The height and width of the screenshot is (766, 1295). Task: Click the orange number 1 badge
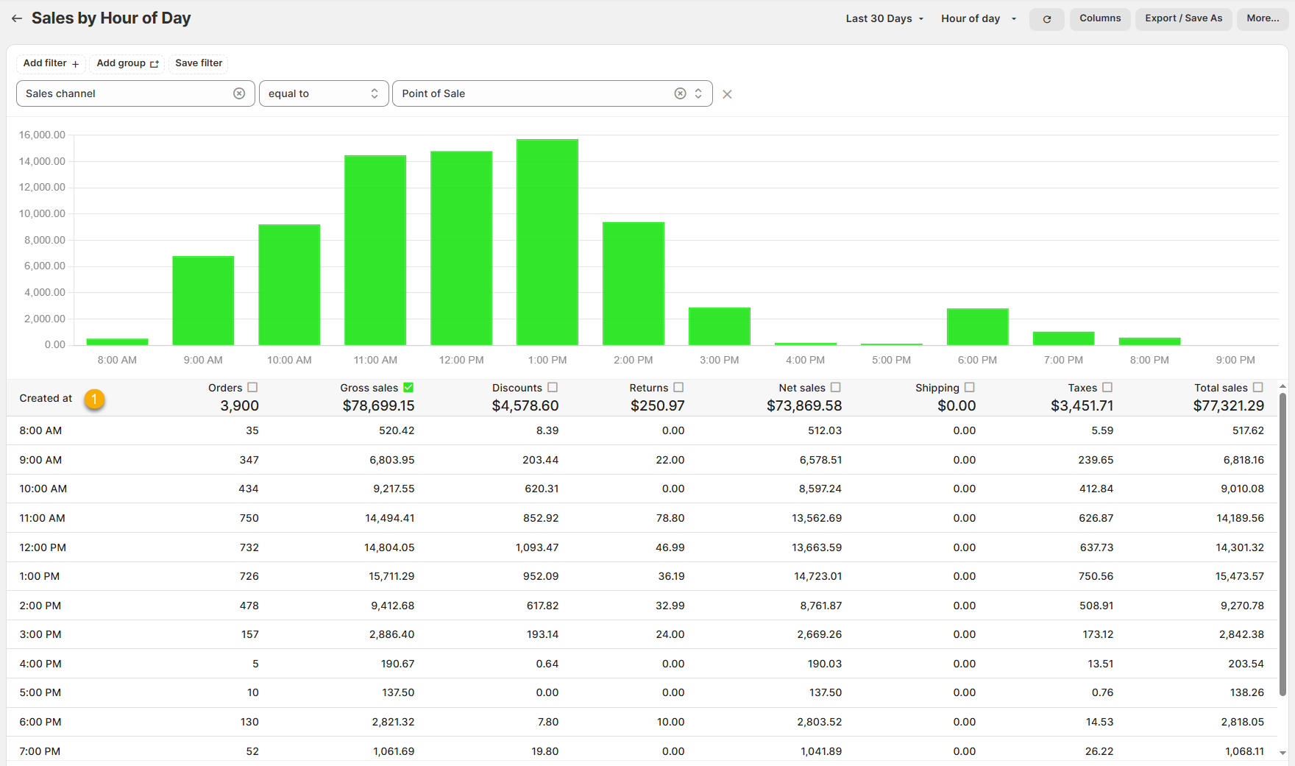94,399
